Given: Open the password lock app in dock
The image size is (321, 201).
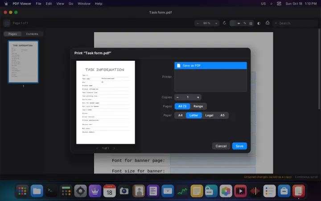Looking at the screenshot, I should pos(211,191).
